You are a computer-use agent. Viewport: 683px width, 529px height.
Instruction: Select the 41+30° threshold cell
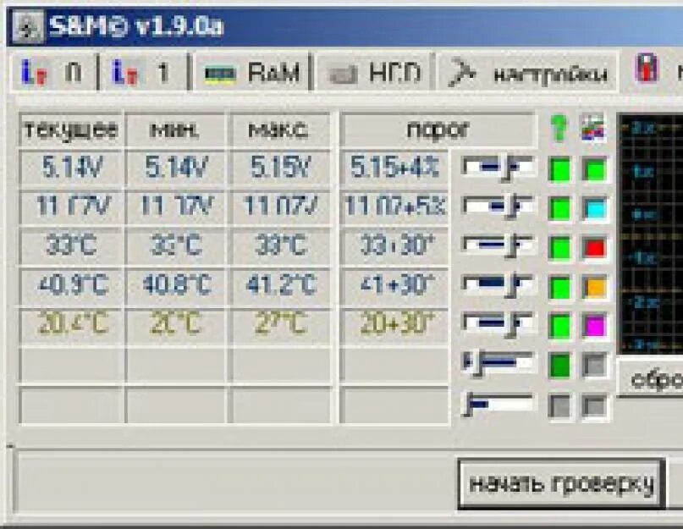pyautogui.click(x=394, y=286)
